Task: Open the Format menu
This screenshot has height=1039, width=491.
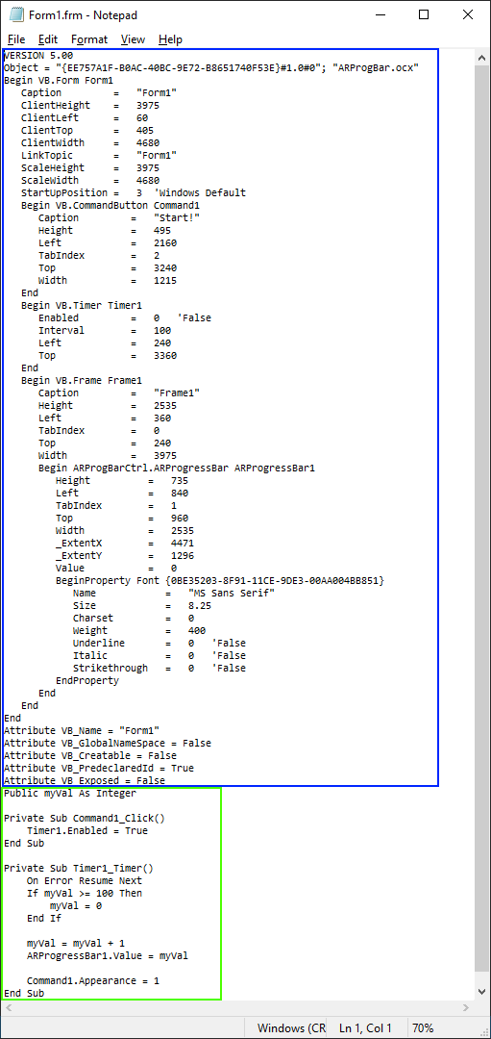Action: point(89,39)
